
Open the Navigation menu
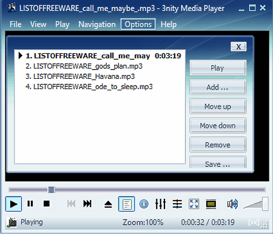tap(97, 24)
